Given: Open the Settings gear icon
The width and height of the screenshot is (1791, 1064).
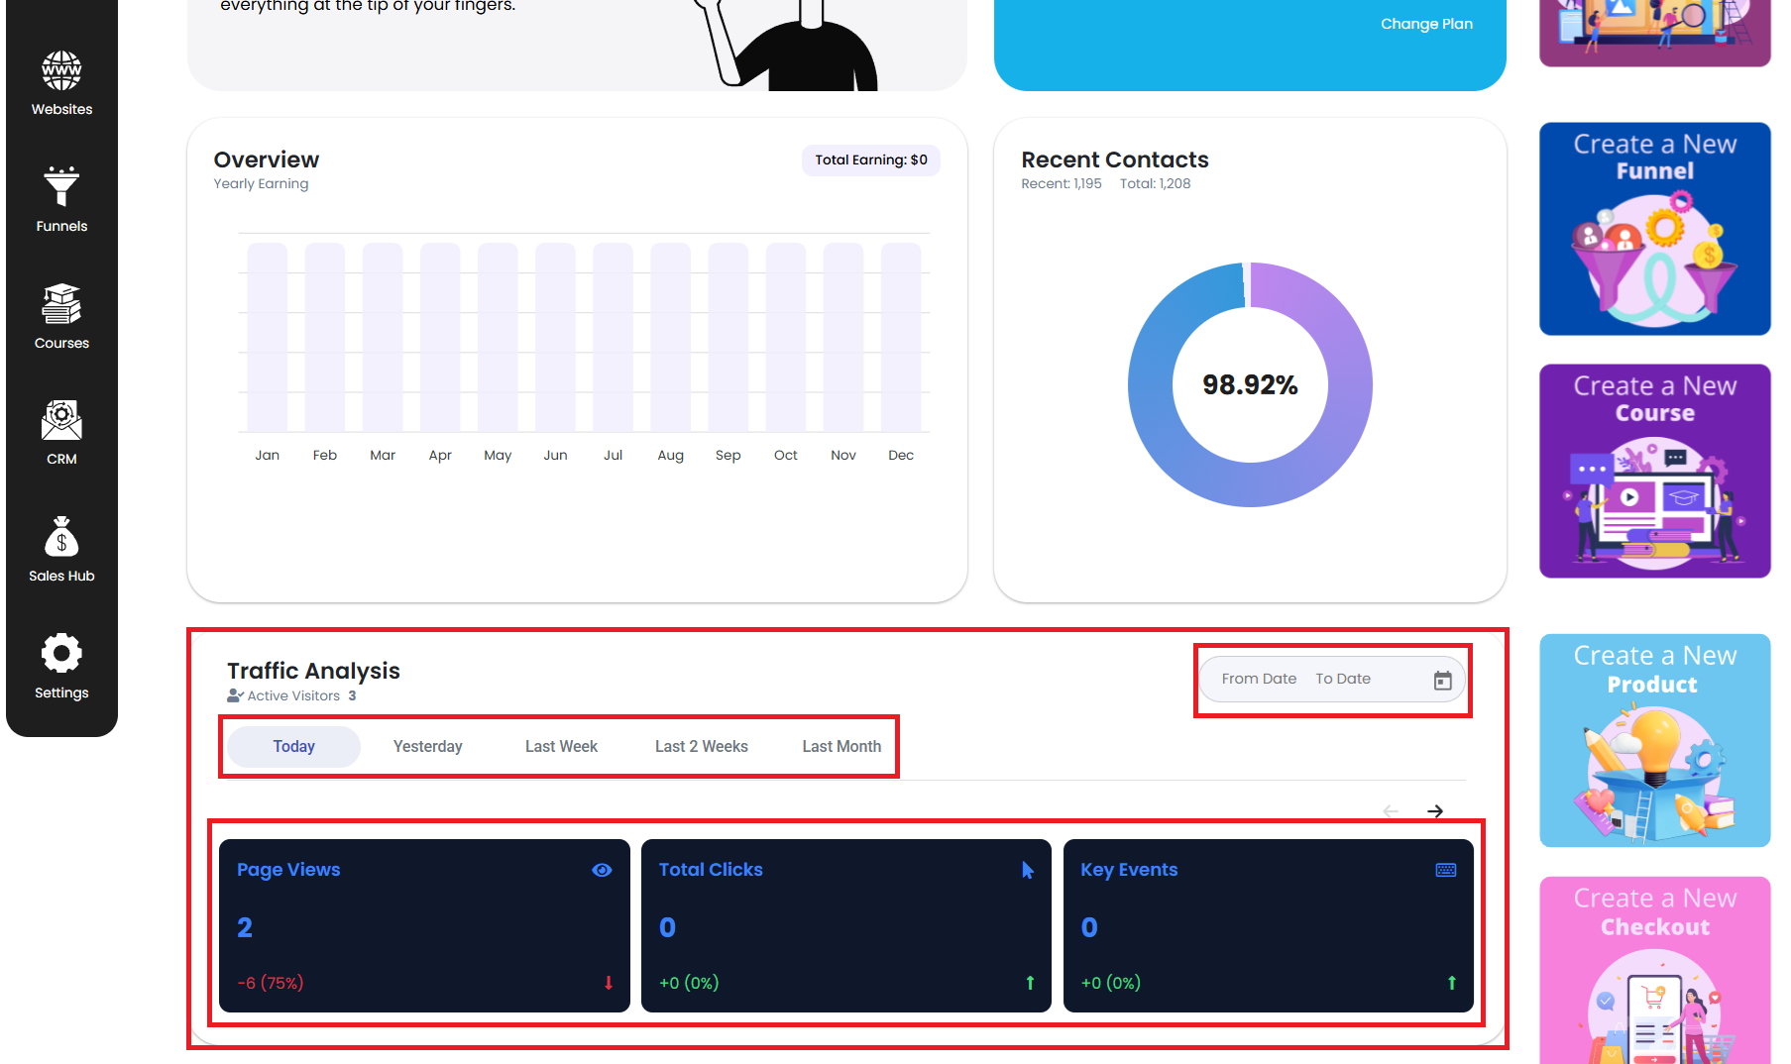Looking at the screenshot, I should click(x=61, y=654).
